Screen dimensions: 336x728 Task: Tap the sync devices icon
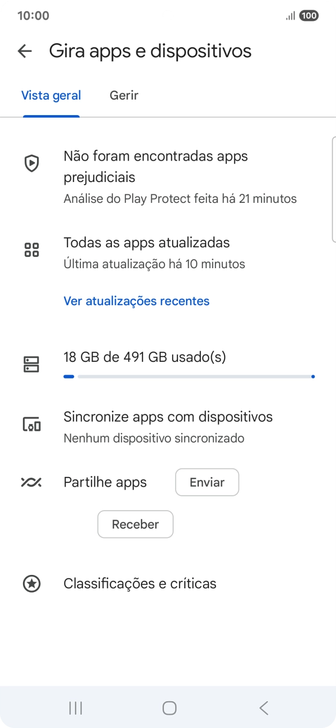coord(32,424)
